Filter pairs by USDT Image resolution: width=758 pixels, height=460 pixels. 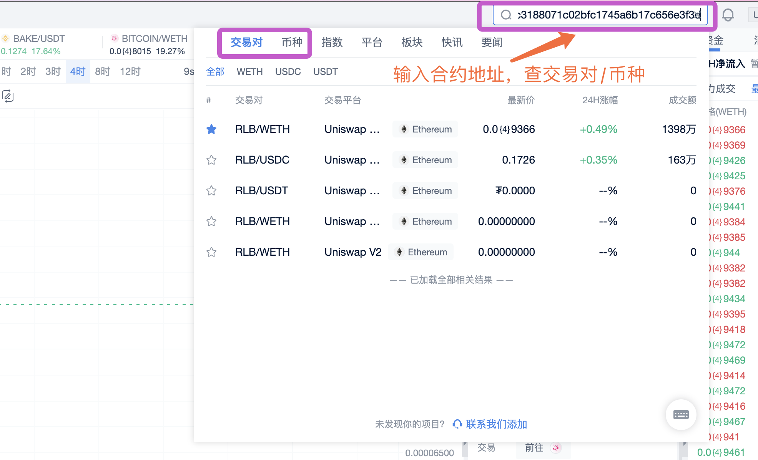coord(326,72)
